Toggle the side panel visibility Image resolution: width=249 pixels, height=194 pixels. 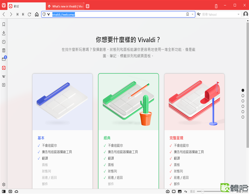click(4, 192)
